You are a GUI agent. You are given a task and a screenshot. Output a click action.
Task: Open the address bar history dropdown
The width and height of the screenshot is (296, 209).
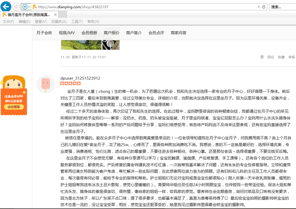click(x=259, y=6)
